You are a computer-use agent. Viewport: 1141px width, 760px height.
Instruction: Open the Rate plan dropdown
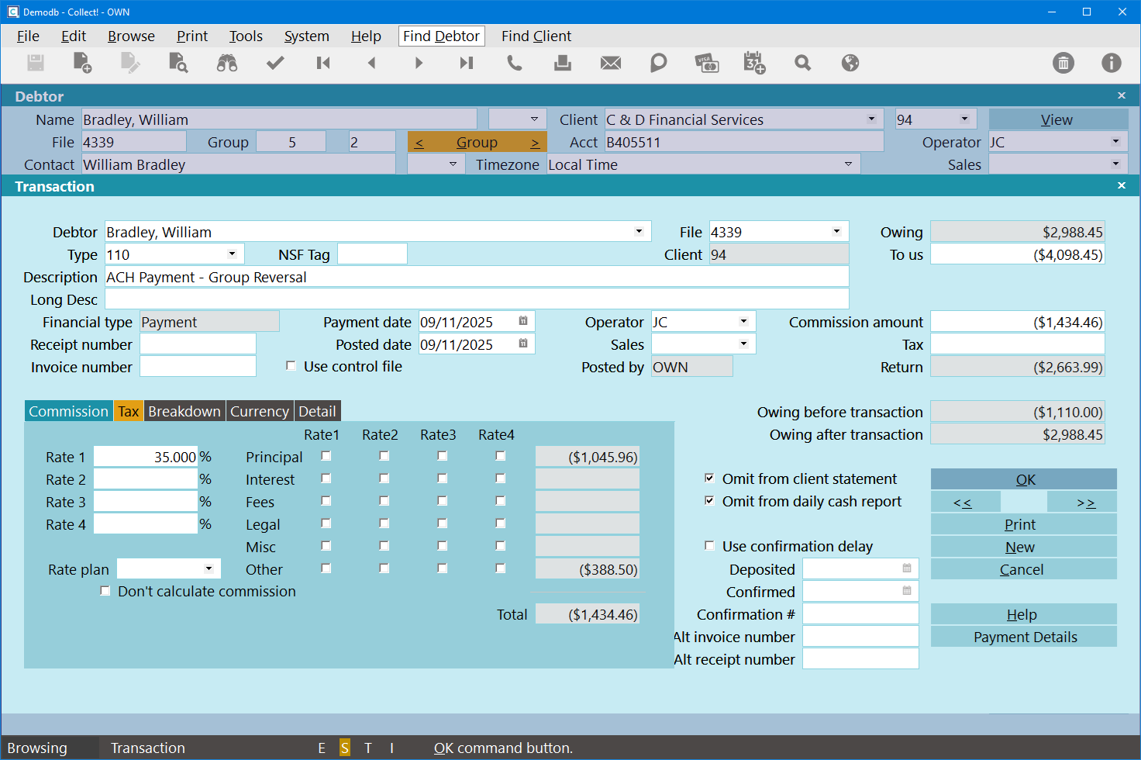coord(209,569)
